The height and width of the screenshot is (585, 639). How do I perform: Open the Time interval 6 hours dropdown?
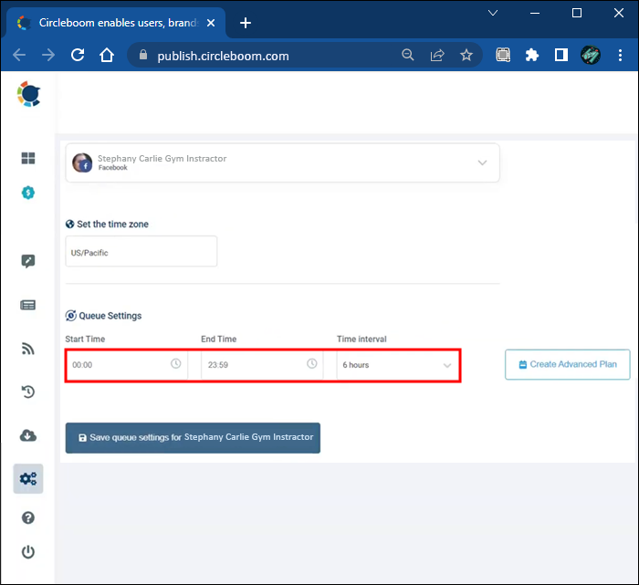396,365
